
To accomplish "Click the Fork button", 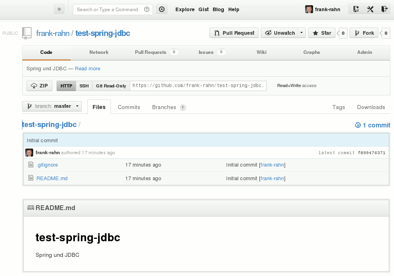I will pyautogui.click(x=364, y=33).
